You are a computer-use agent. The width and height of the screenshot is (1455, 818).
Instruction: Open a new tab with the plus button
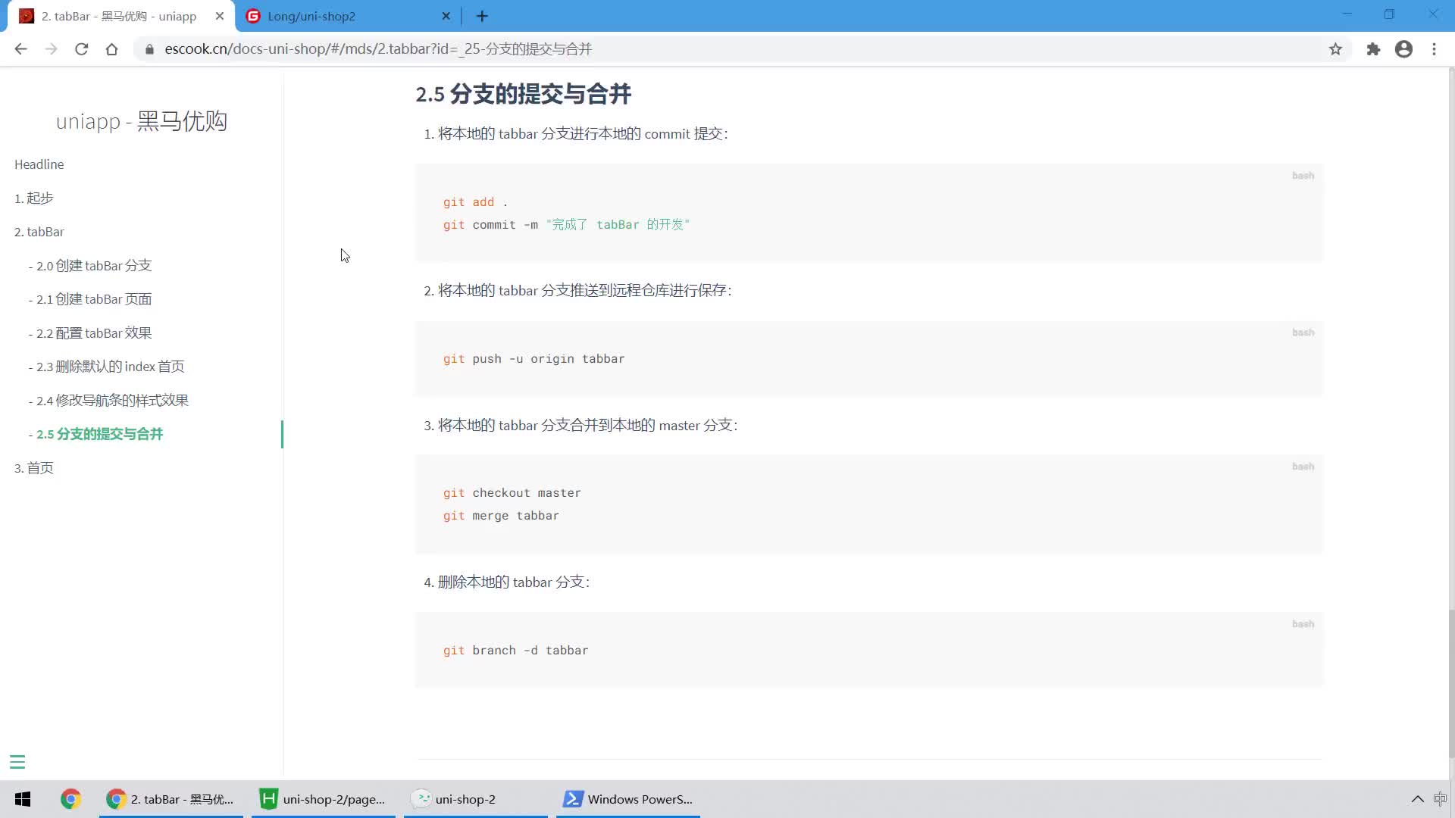coord(482,16)
